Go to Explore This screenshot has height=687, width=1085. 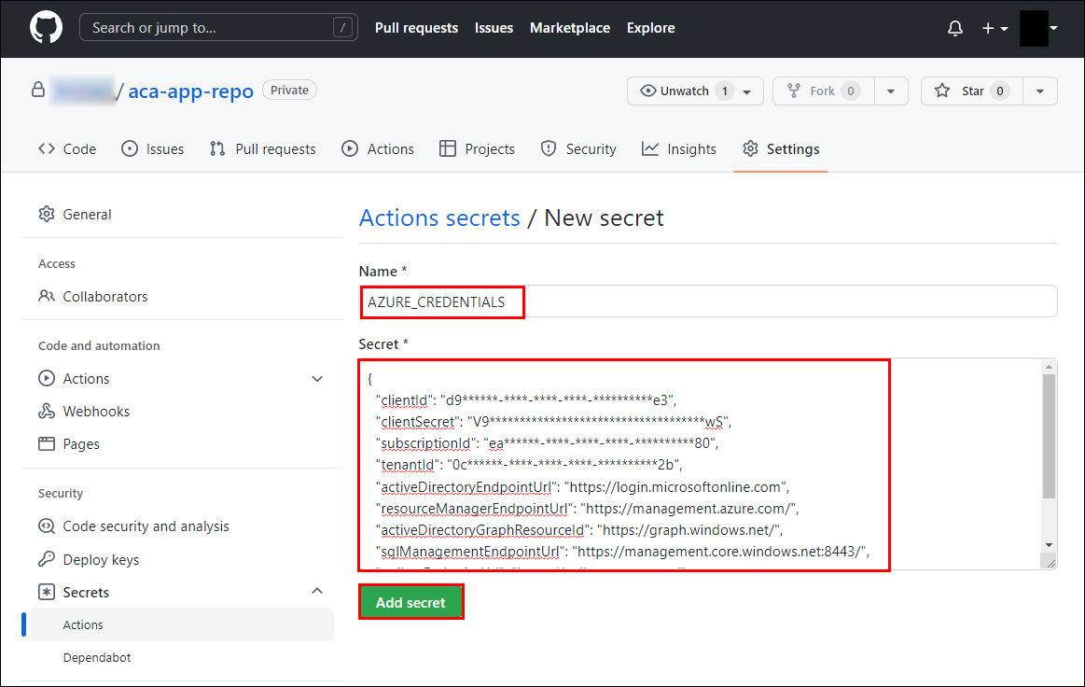[650, 28]
